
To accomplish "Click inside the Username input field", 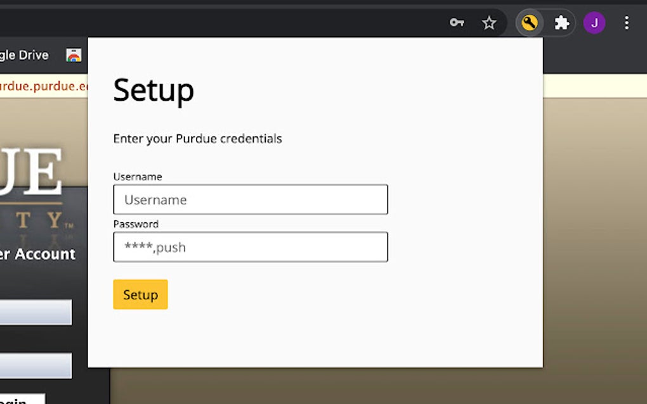I will [250, 199].
